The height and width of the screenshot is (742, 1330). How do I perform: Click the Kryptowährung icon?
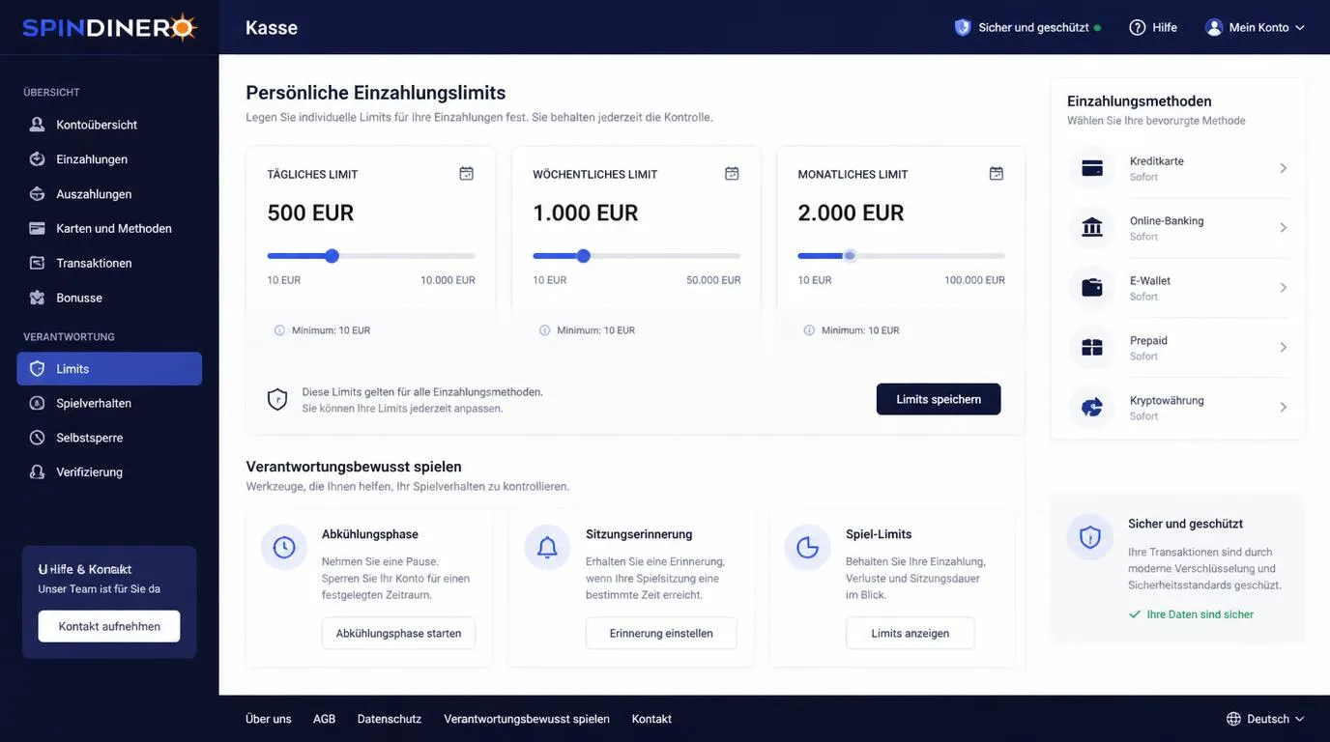(1092, 408)
